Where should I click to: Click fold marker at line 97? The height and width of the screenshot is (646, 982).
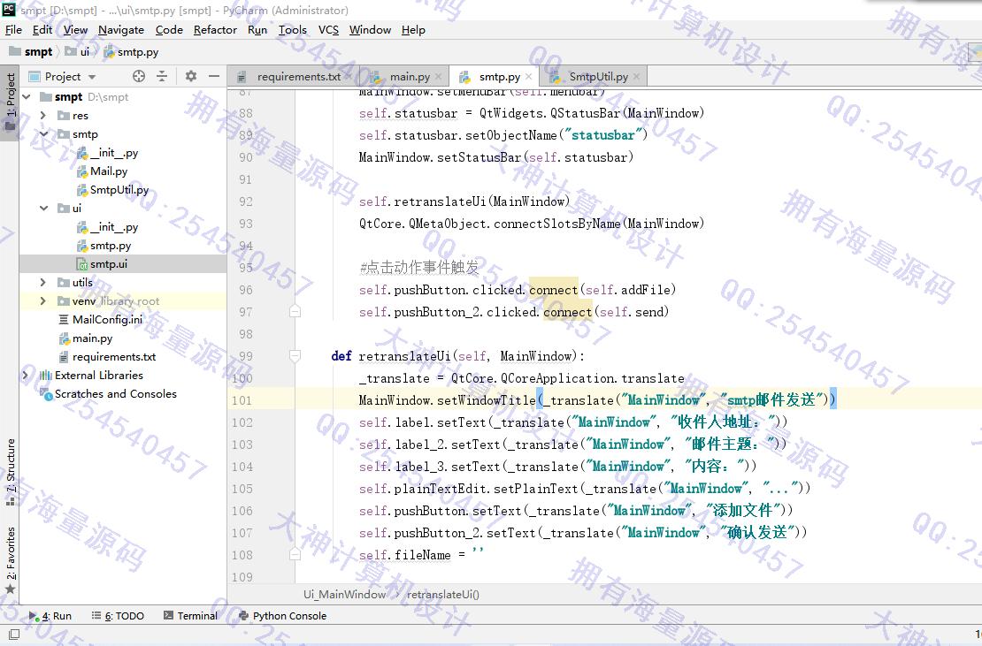pos(295,311)
